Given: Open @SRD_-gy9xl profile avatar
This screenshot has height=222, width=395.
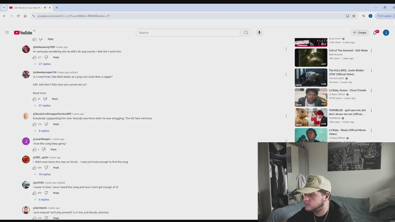Looking at the screenshot, I should (26, 159).
